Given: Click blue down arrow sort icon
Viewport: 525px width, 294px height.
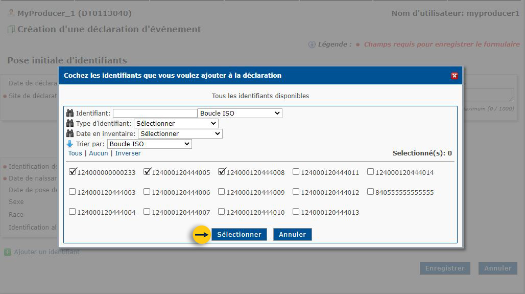Looking at the screenshot, I should tap(70, 144).
